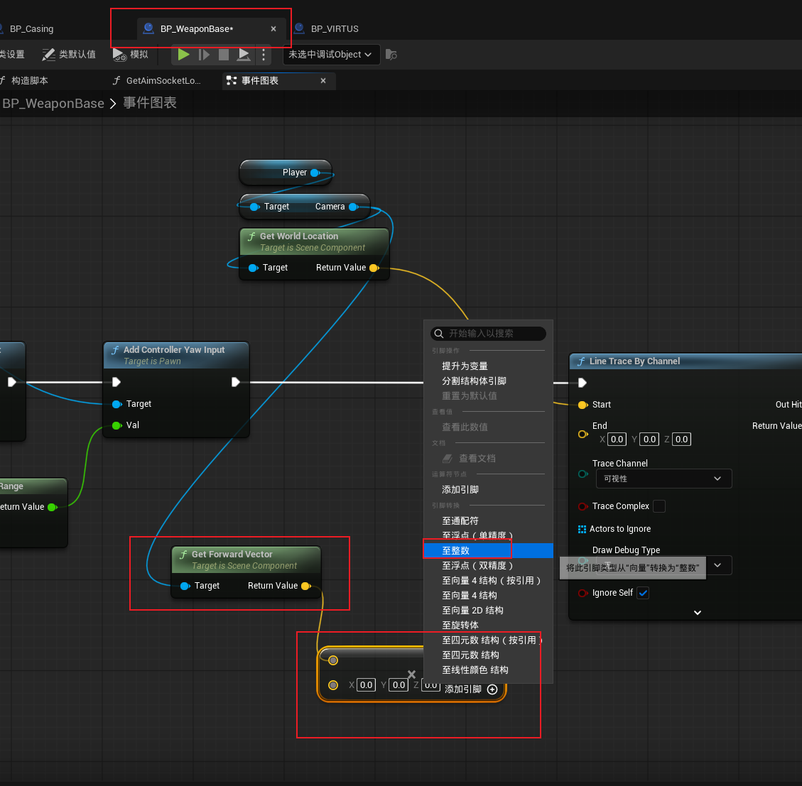The image size is (802, 786).
Task: Select 至向量 4 结构（按引用） entry
Action: click(492, 580)
